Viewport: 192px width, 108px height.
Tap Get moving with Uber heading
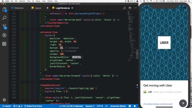(x=157, y=85)
